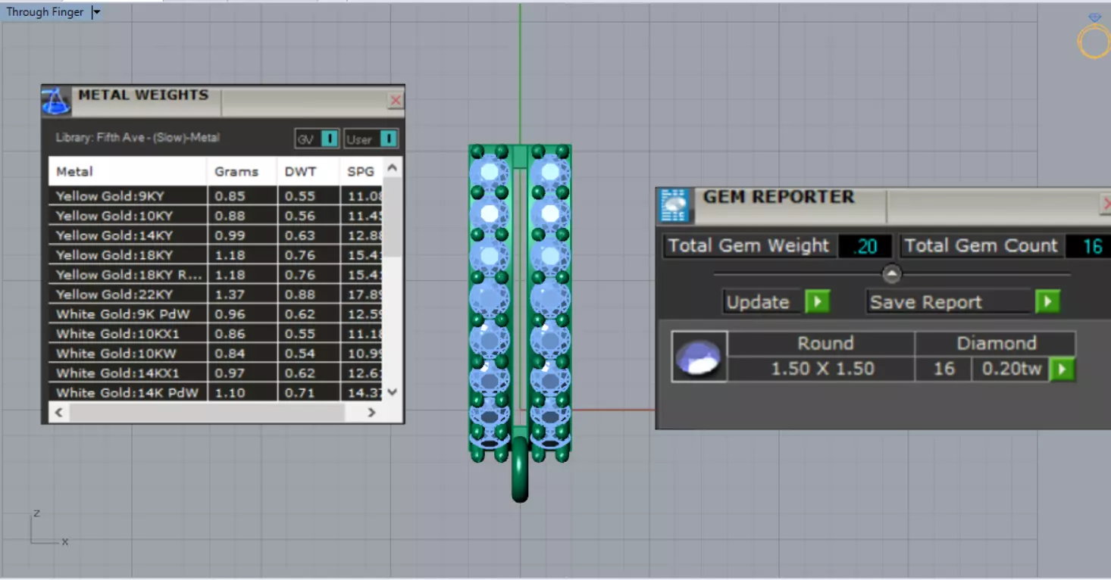Click the metal list horizontal scrollbar thumb
Image resolution: width=1111 pixels, height=580 pixels.
pos(207,413)
